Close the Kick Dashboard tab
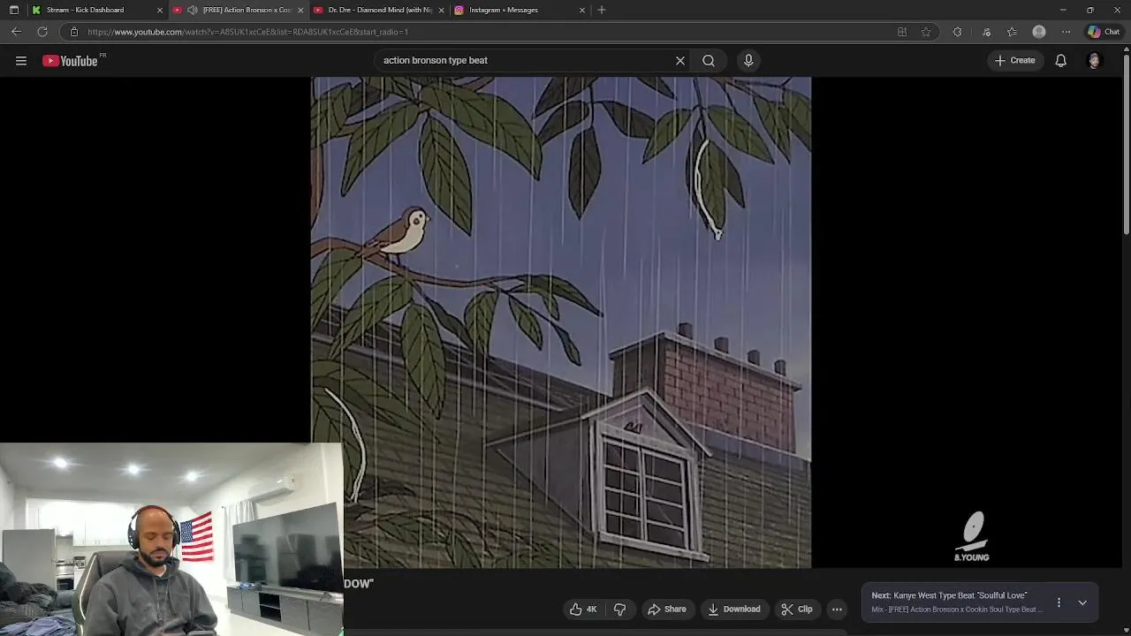1131x636 pixels. pyautogui.click(x=159, y=10)
